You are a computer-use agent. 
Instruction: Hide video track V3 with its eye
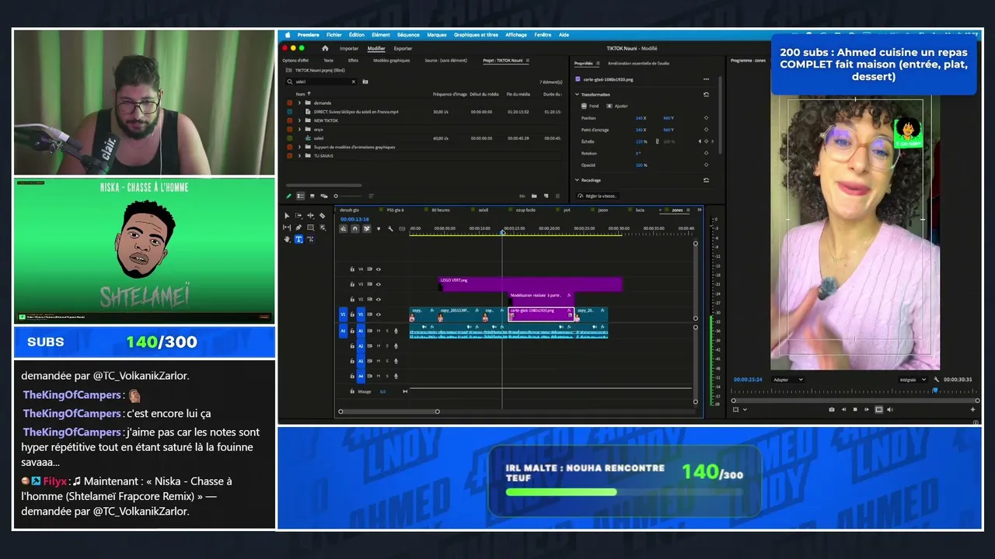379,284
